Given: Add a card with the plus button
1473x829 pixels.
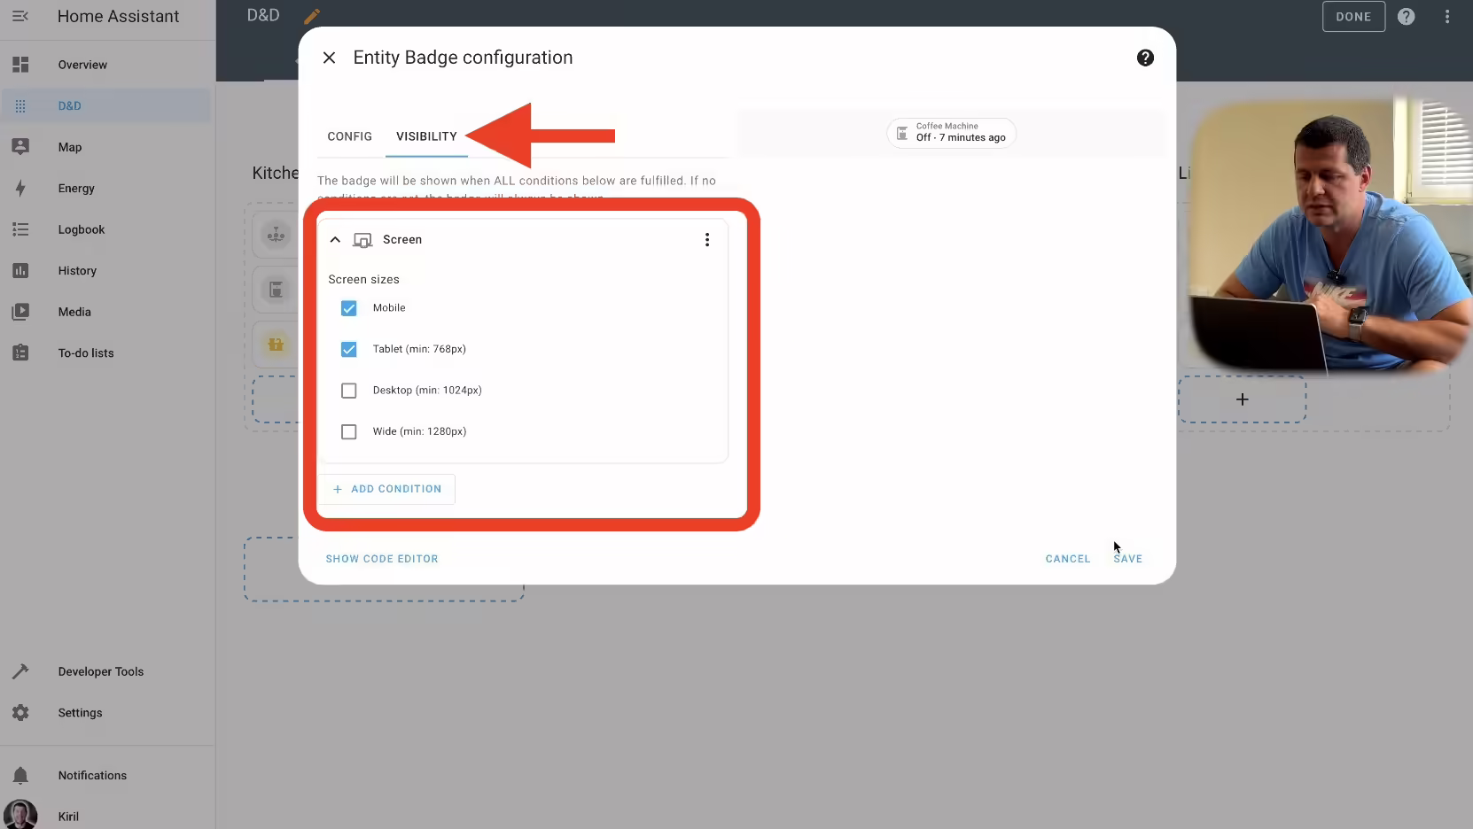Looking at the screenshot, I should 1243,399.
